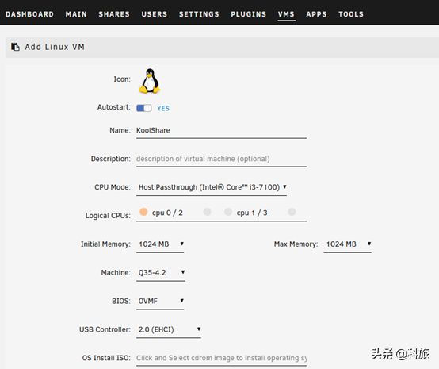Switch to the Settings tab
The width and height of the screenshot is (439, 369).
coord(199,14)
